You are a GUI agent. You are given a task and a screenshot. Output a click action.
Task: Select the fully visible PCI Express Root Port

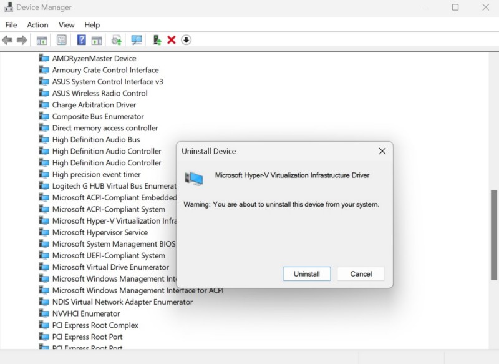tap(87, 337)
